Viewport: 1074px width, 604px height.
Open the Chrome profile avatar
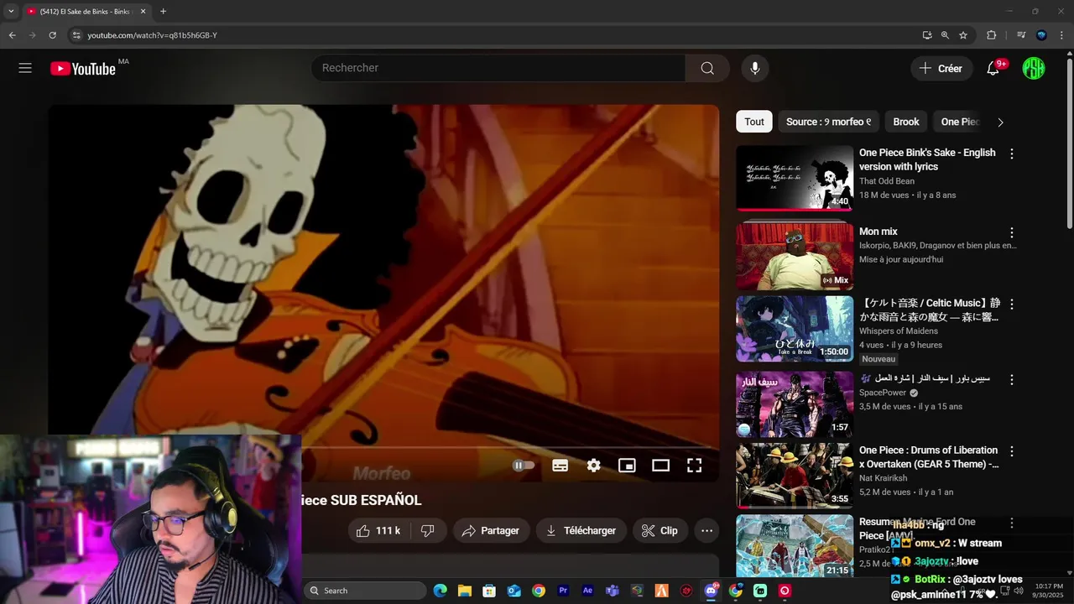coord(1041,35)
